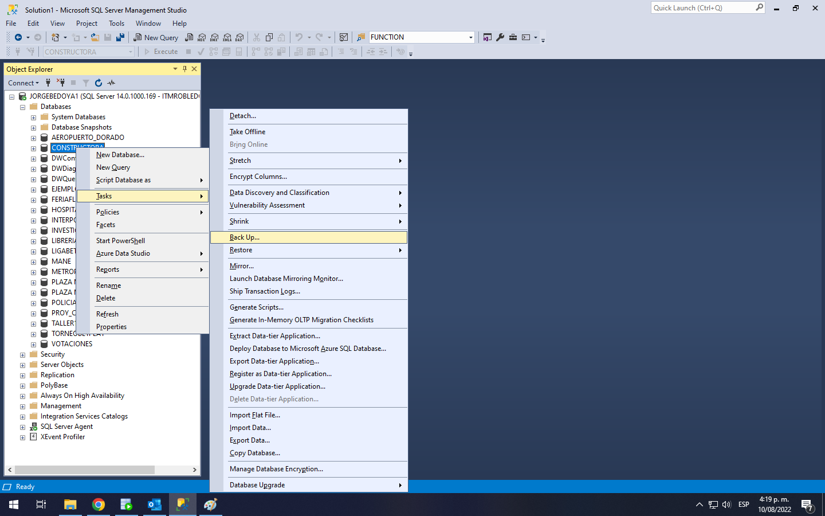This screenshot has width=825, height=516.
Task: Click the Activity Monitor toolbar icon
Action: (344, 37)
